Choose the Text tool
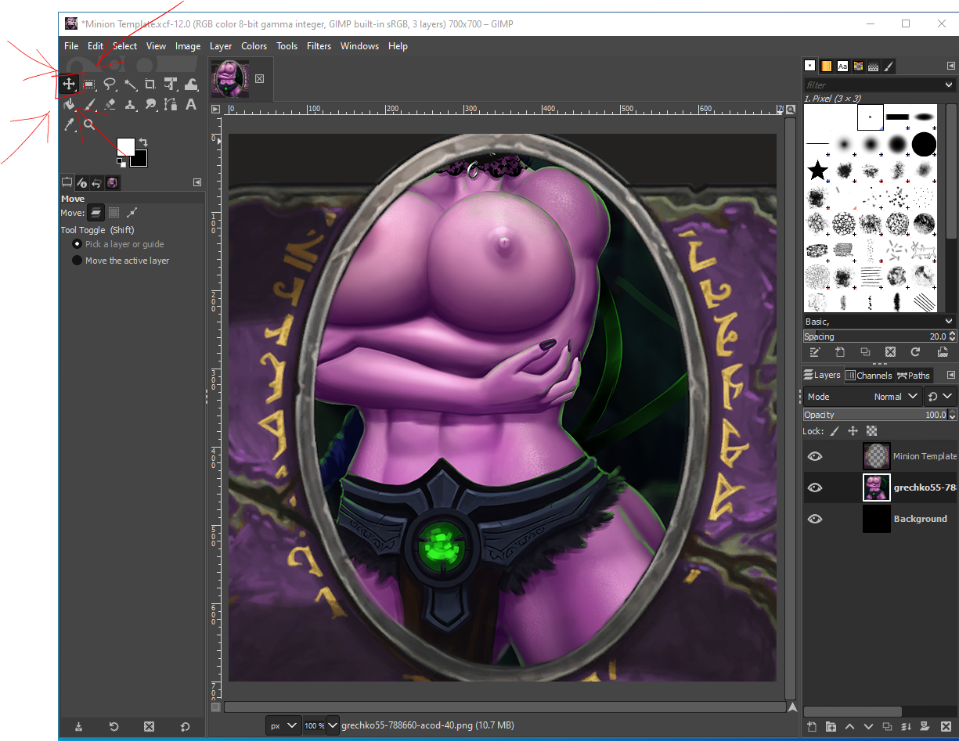This screenshot has width=959, height=741. point(192,104)
